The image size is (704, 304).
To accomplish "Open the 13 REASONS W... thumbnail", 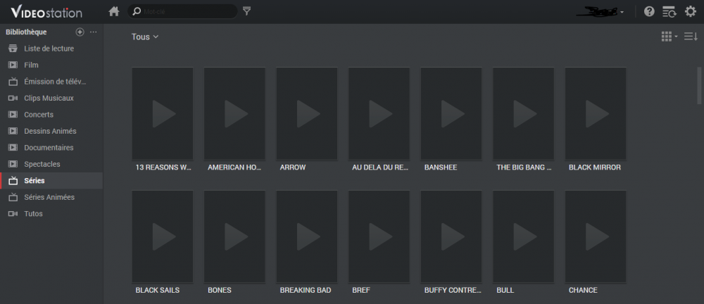I will coord(163,113).
